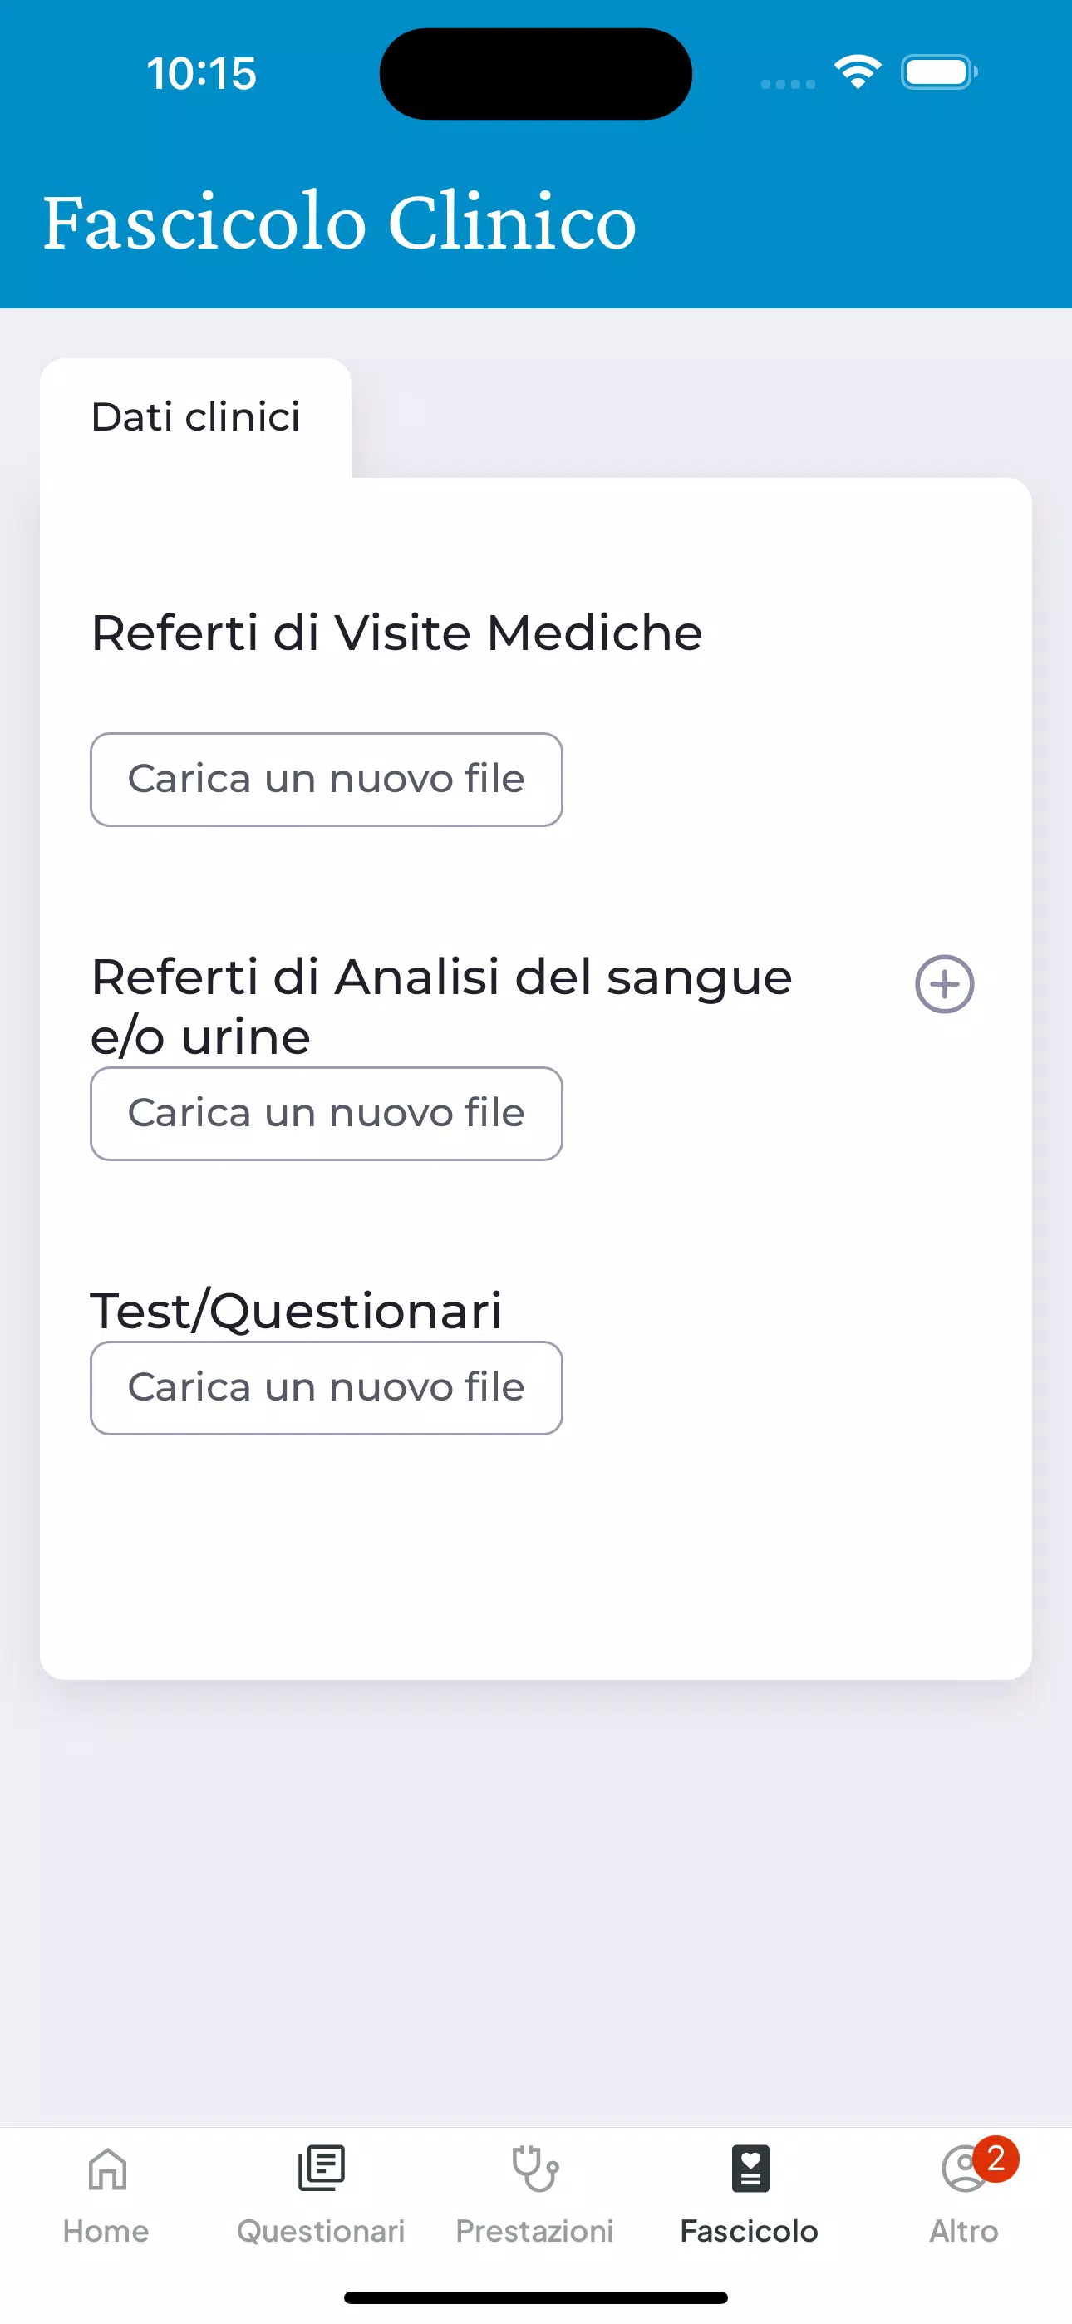Tap Referti di Analisi del sangue heading

(441, 1005)
